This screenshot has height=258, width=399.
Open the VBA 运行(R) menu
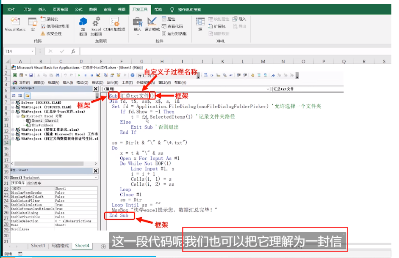(113, 82)
